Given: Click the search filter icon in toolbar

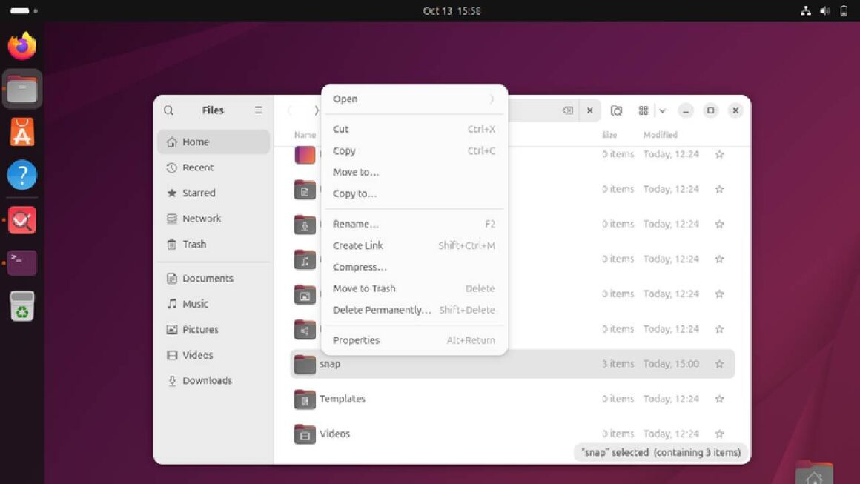Looking at the screenshot, I should [617, 110].
